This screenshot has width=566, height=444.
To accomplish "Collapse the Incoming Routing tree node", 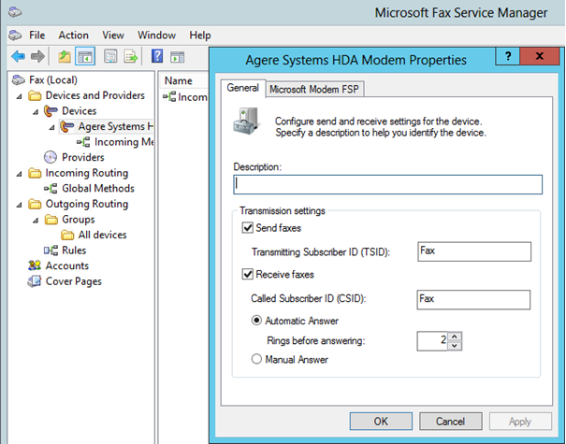I will (x=21, y=173).
